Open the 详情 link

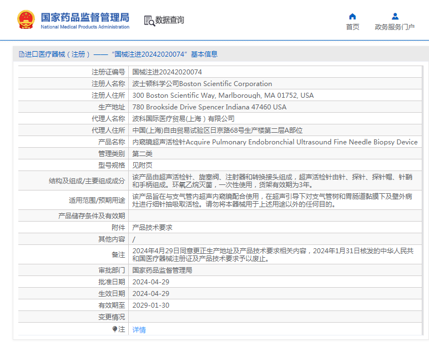click(139, 330)
